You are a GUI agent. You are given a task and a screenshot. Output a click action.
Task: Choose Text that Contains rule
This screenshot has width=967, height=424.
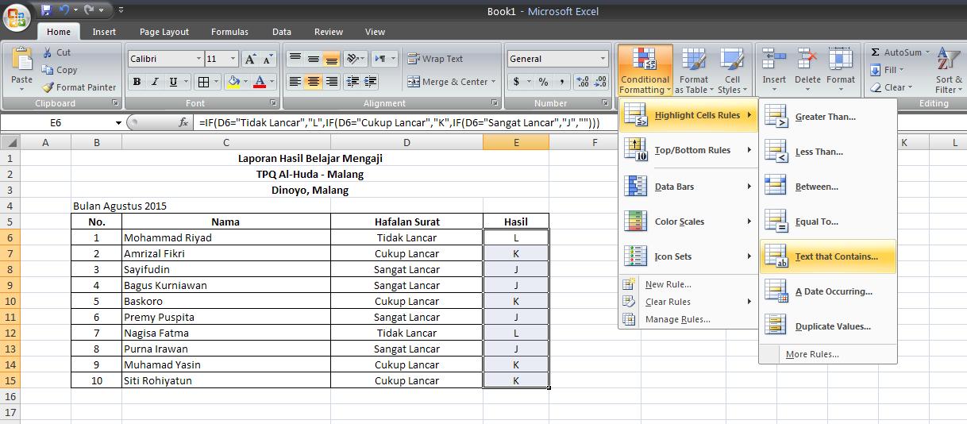tap(828, 256)
